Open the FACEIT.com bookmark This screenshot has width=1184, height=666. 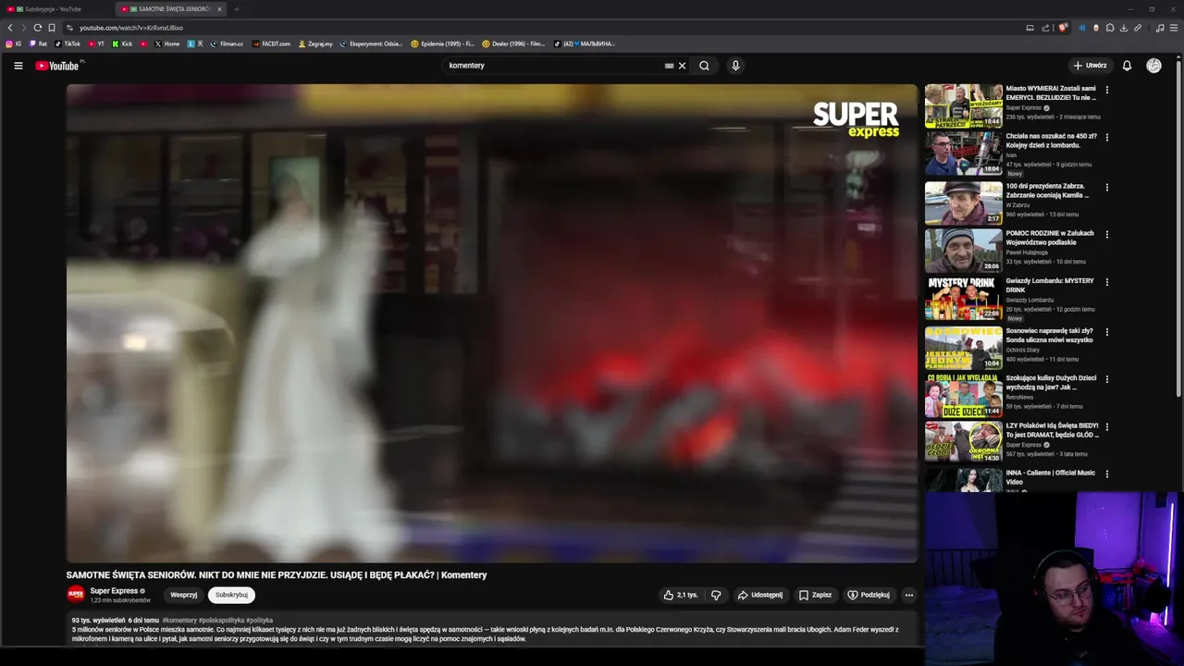pos(271,43)
